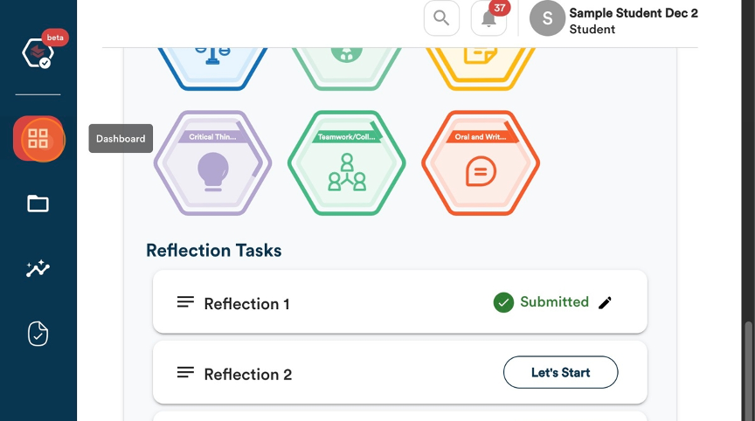The height and width of the screenshot is (421, 755).
Task: Open the search magnifier button
Action: pos(441,18)
